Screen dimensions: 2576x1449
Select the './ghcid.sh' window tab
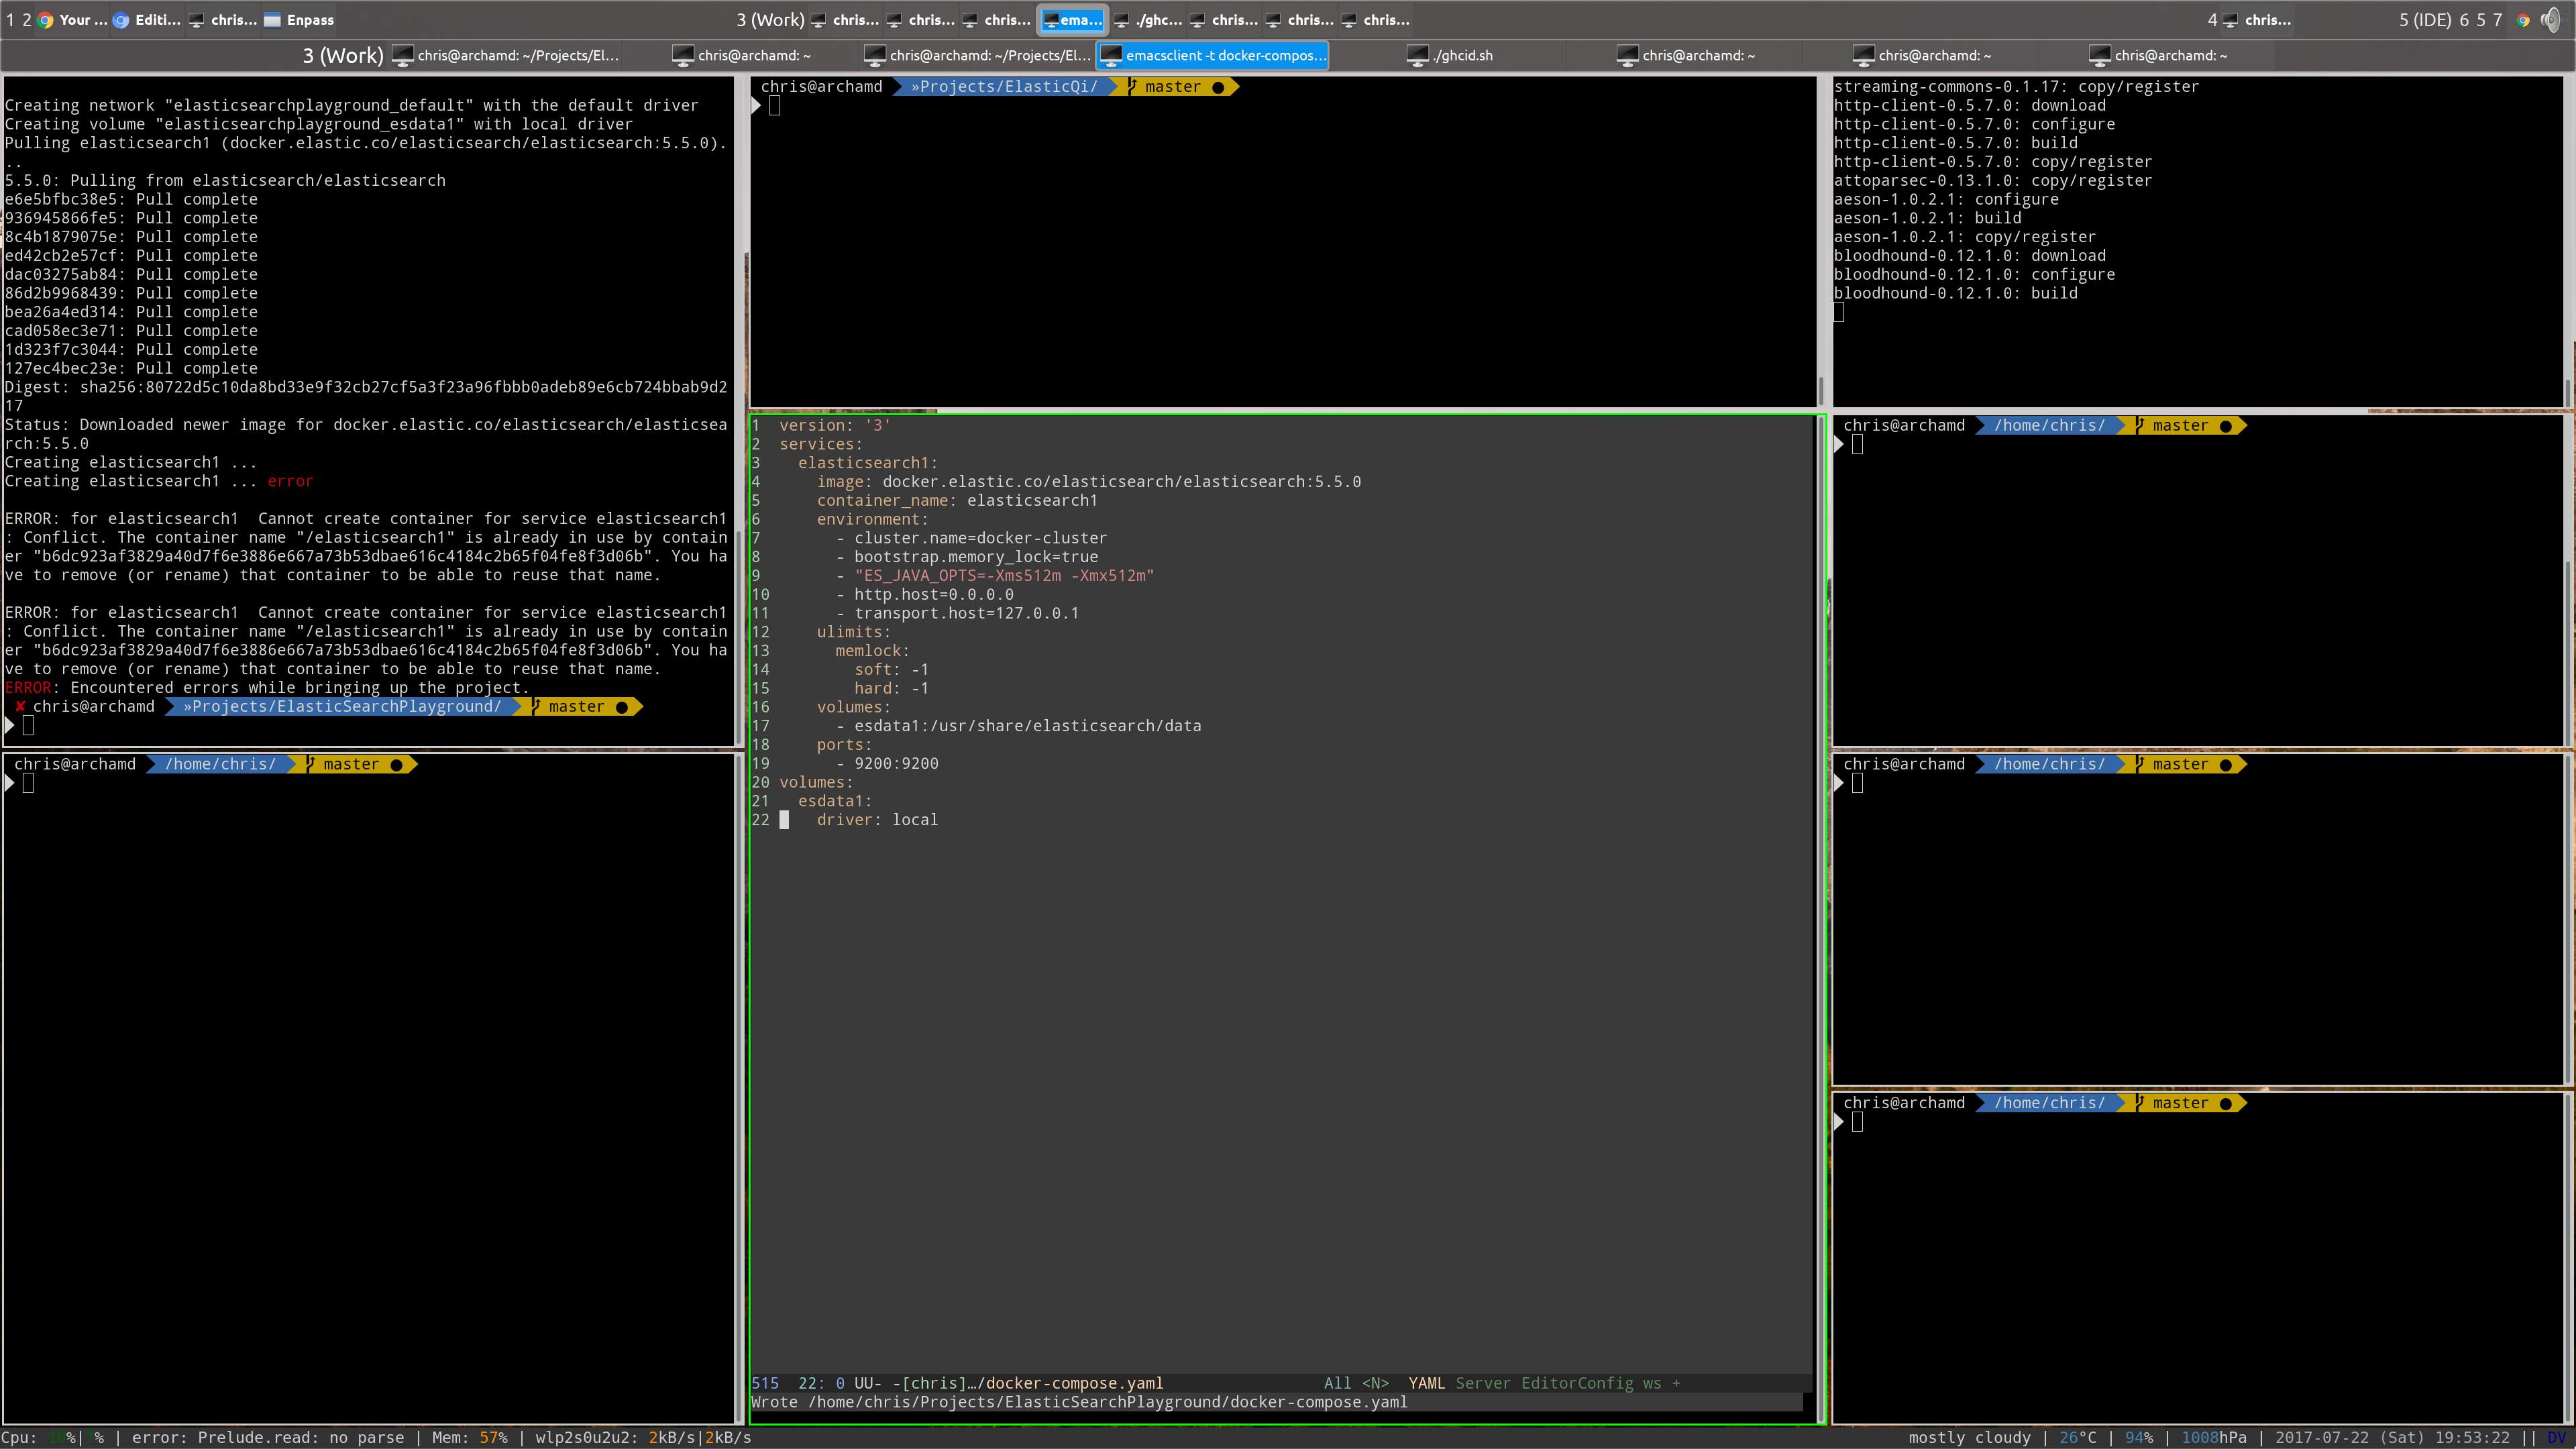1463,55
